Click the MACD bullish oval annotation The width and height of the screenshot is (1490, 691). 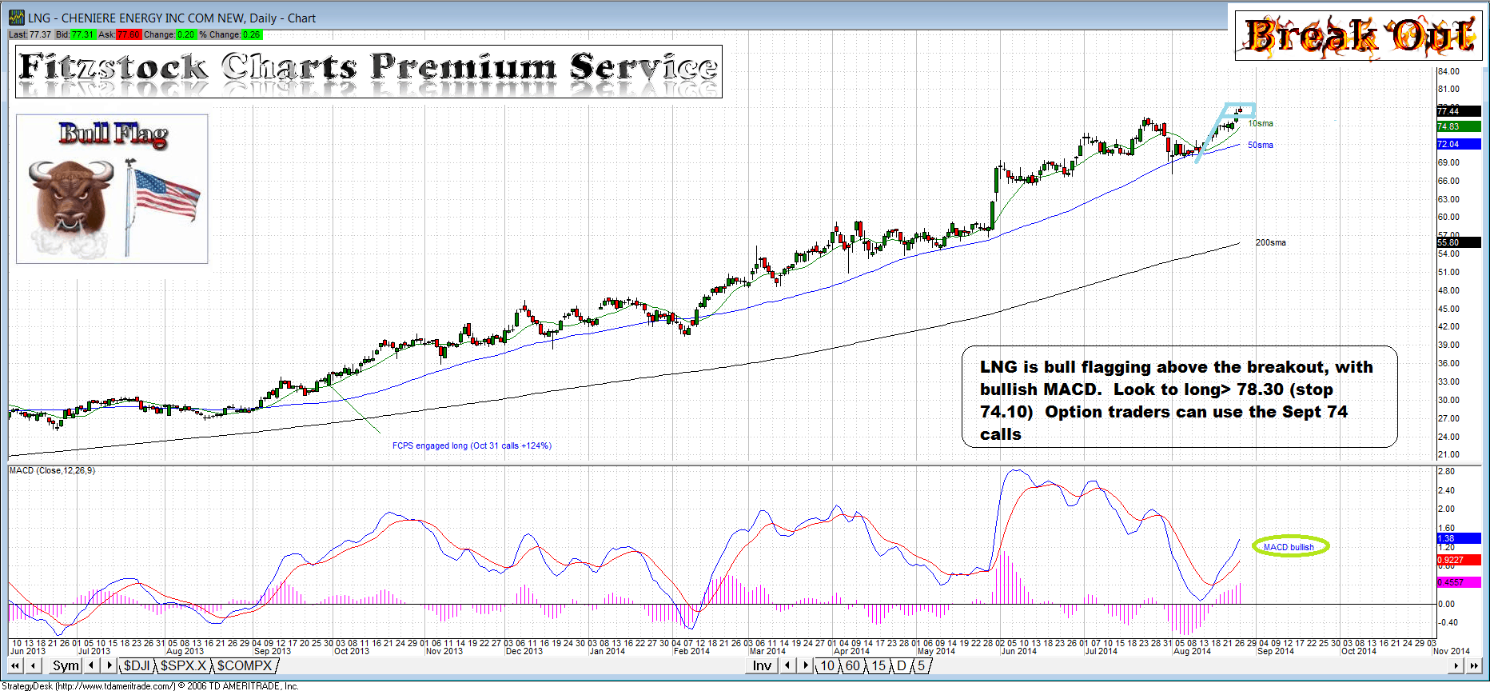pyautogui.click(x=1289, y=547)
